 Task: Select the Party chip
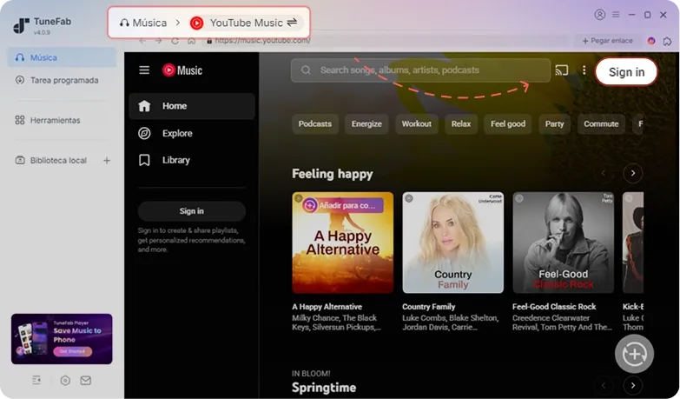coord(555,124)
